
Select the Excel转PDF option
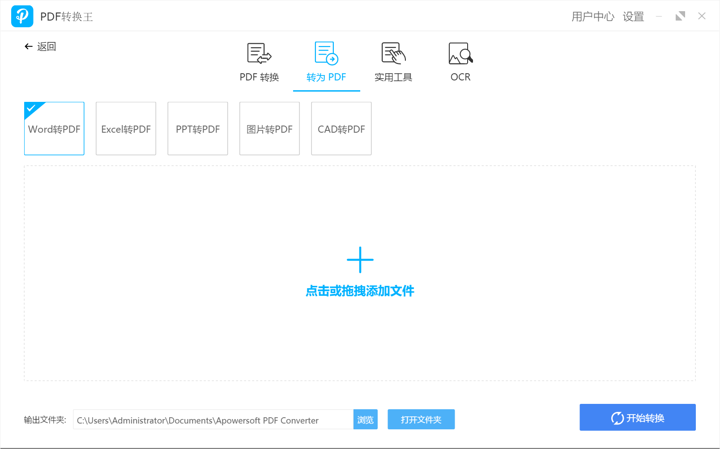click(x=126, y=129)
